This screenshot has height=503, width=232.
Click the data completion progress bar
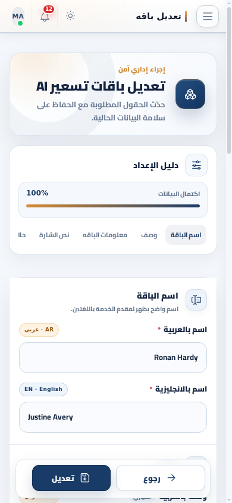pos(113,206)
